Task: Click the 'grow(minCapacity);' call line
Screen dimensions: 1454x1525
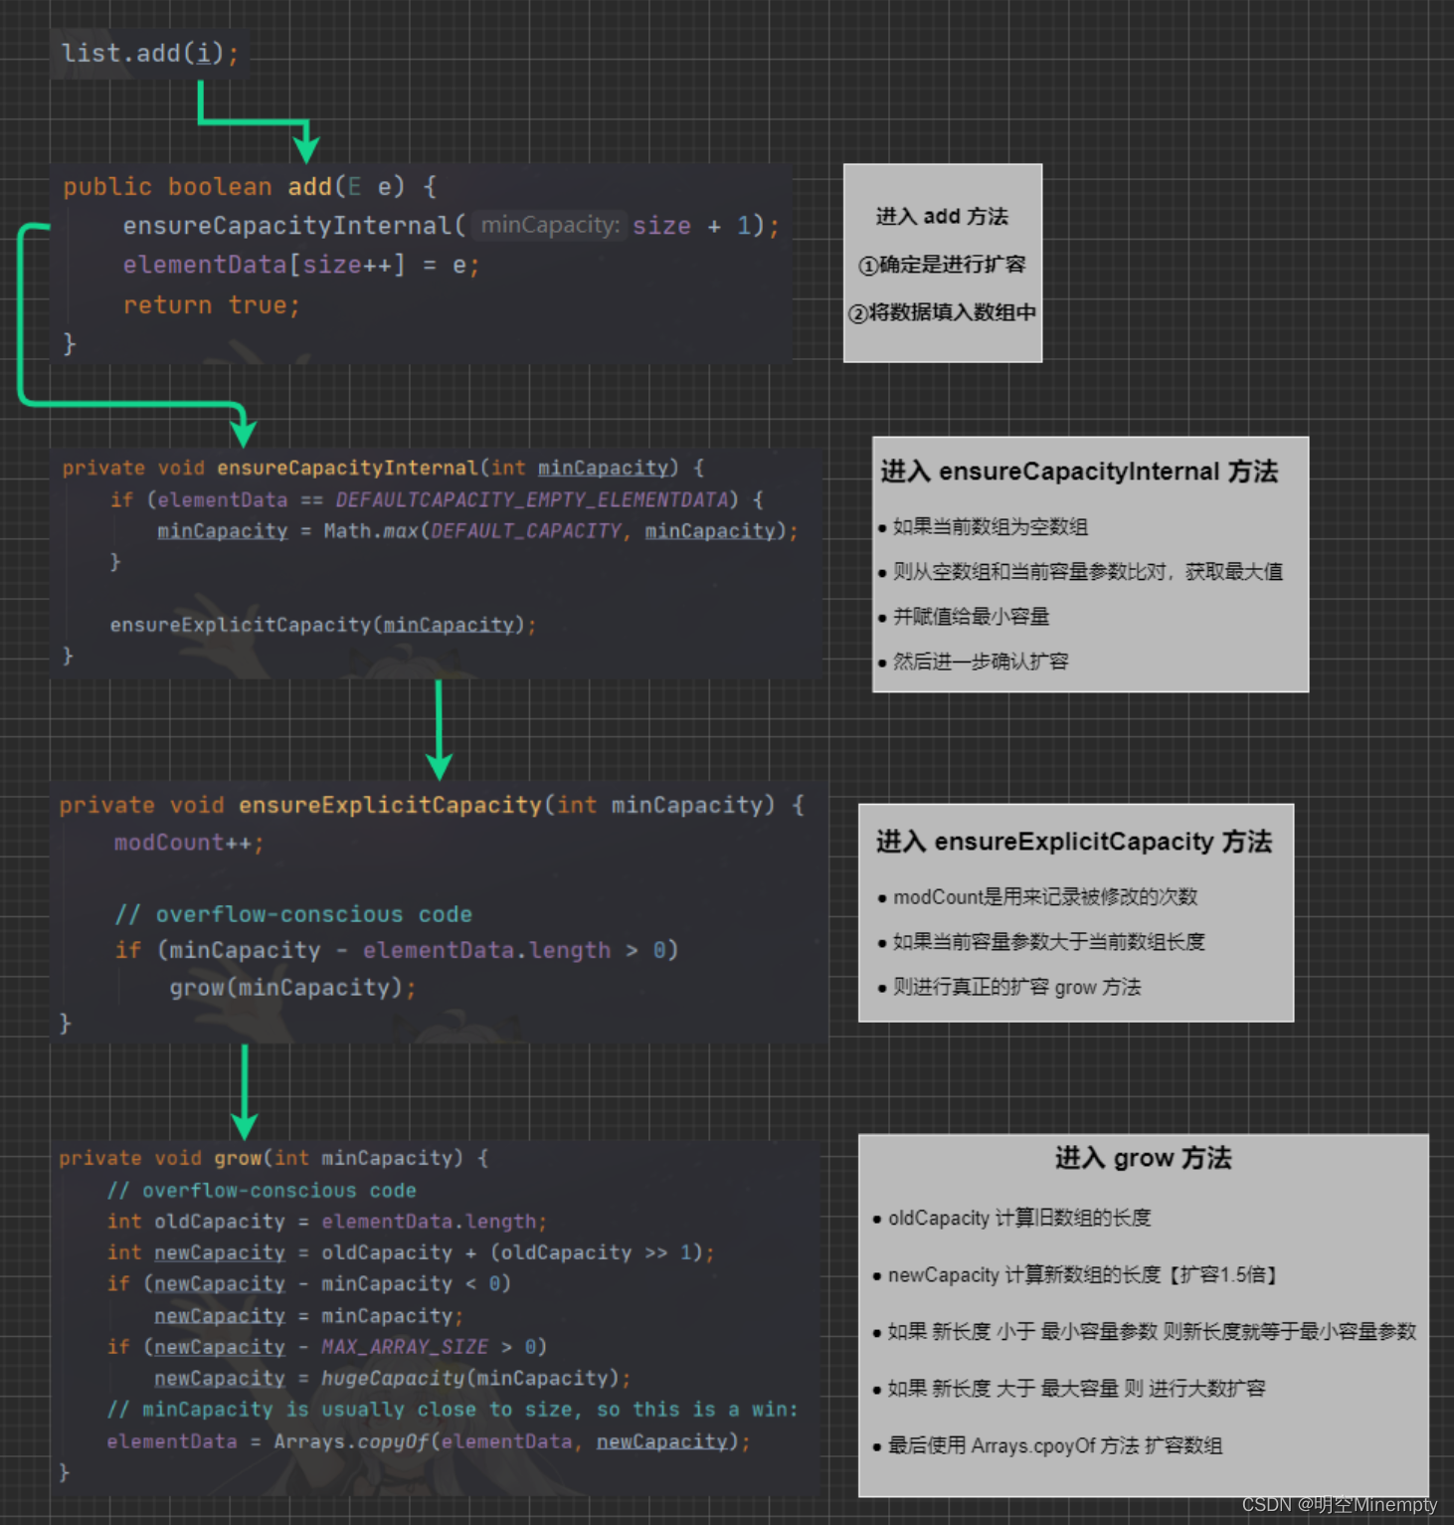Action: point(292,988)
